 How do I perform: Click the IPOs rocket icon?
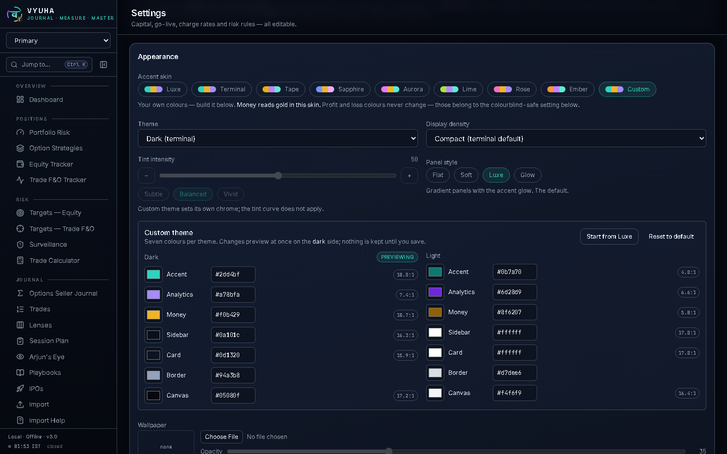tap(20, 389)
